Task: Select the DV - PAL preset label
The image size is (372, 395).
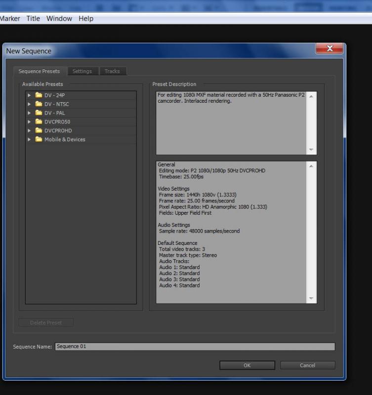Action: pos(55,113)
